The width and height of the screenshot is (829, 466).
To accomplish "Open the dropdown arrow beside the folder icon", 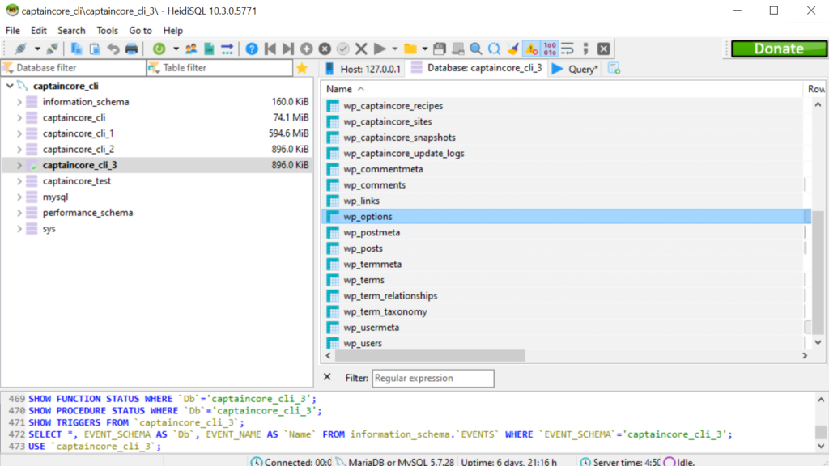I will coord(425,49).
